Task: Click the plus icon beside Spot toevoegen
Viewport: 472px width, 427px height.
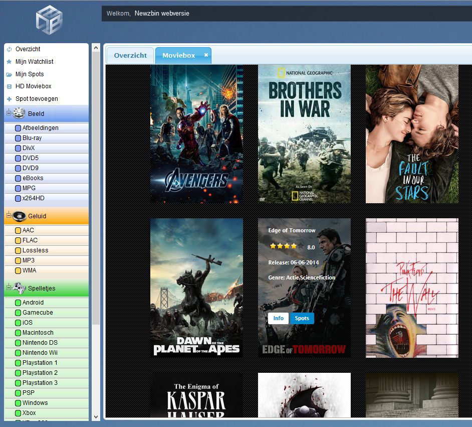Action: 9,99
